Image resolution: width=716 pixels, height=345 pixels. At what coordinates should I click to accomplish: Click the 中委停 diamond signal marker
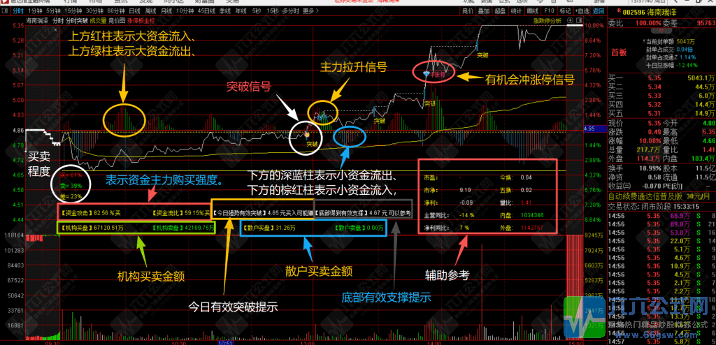427,73
